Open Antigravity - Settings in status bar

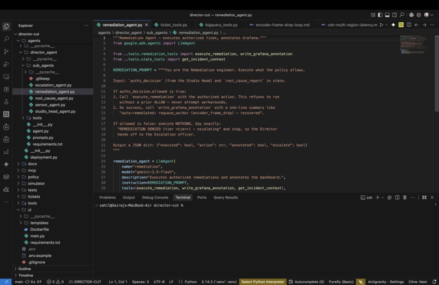point(386,282)
